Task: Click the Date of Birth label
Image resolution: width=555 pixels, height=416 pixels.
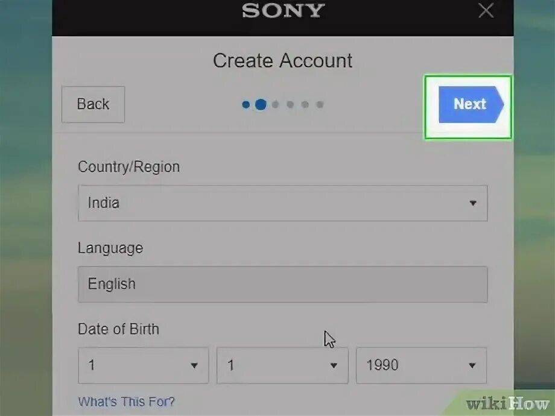Action: pyautogui.click(x=119, y=329)
